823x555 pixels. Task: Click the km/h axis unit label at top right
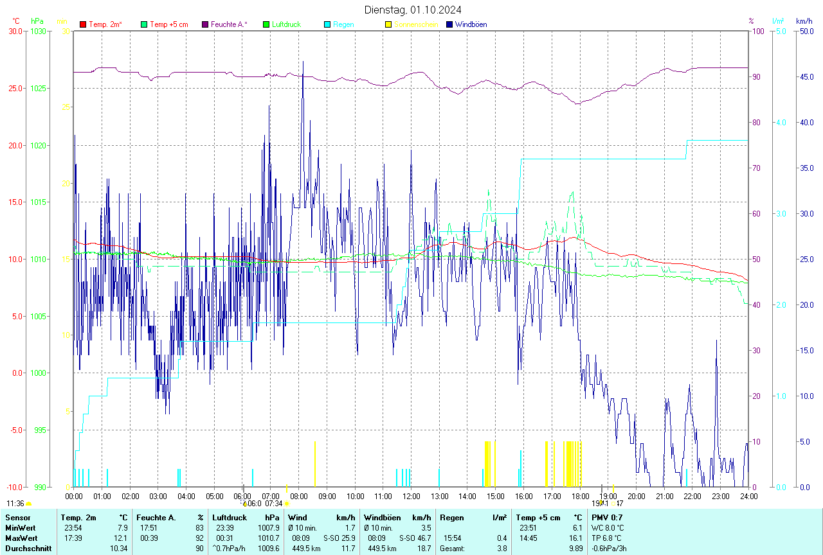[804, 21]
